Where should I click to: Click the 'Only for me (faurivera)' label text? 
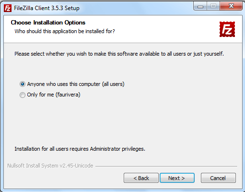pyautogui.click(x=54, y=95)
